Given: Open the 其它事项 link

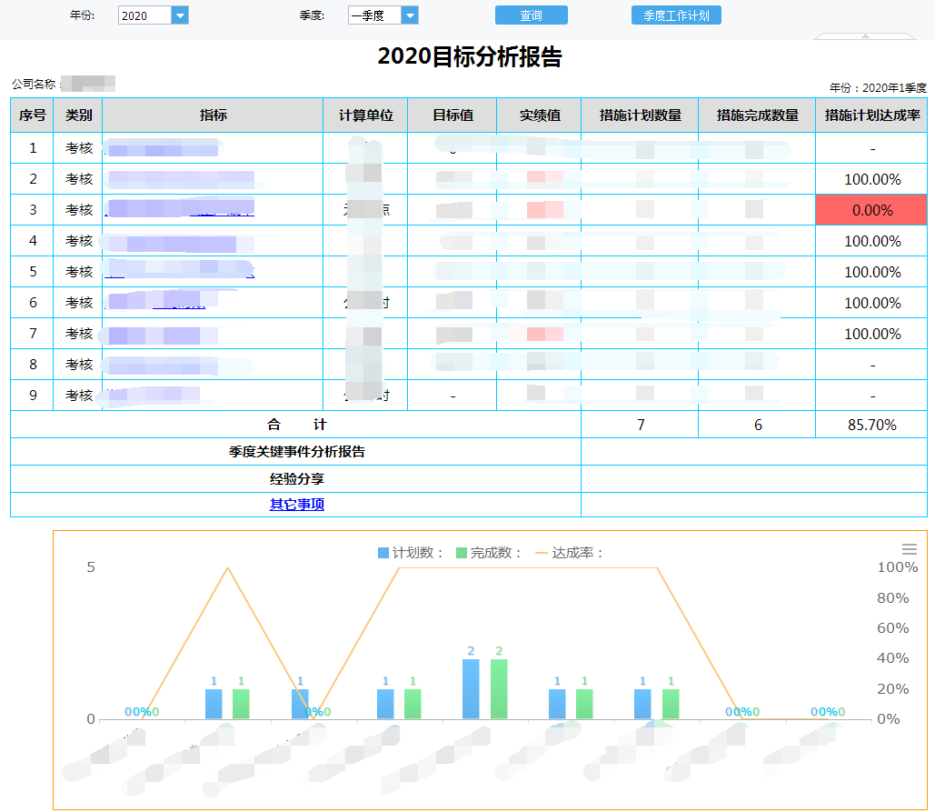Looking at the screenshot, I should (x=296, y=505).
